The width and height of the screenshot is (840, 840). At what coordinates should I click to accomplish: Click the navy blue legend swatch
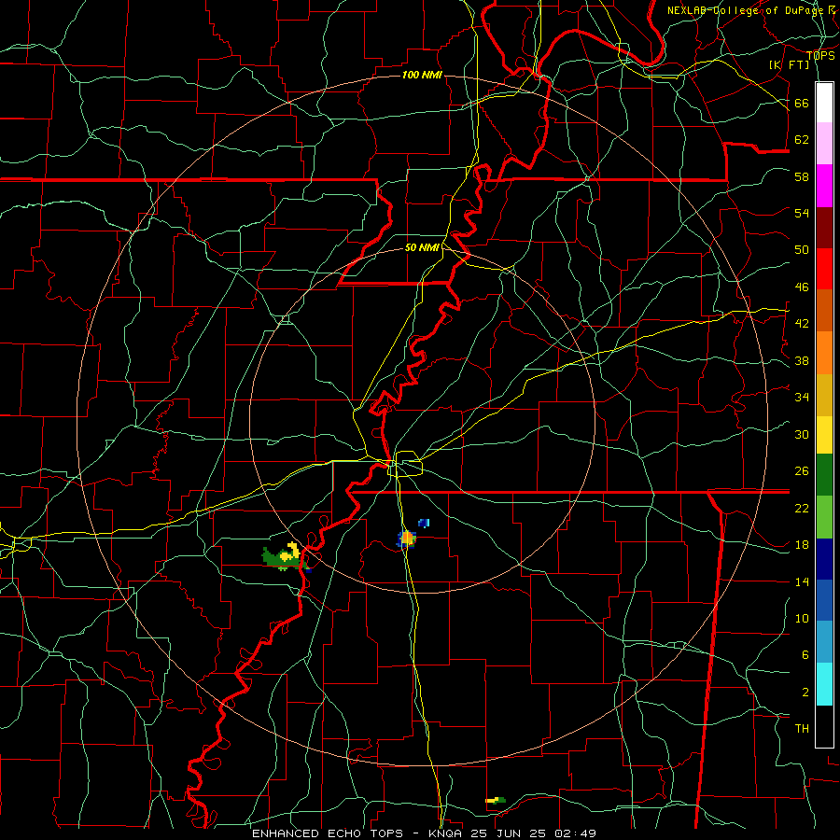(824, 559)
